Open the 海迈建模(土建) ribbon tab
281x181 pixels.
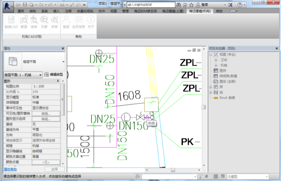click(x=173, y=11)
